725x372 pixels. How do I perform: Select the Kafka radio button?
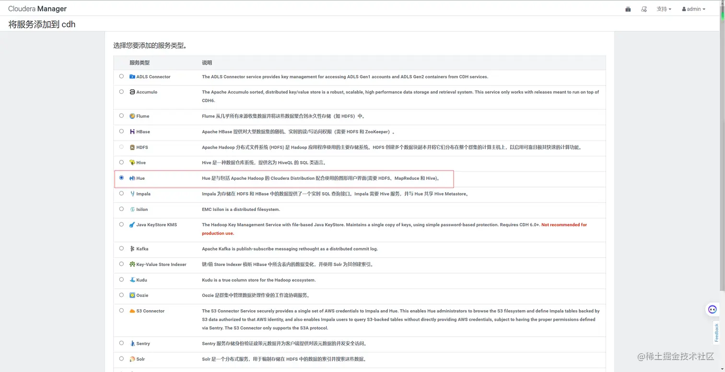121,248
